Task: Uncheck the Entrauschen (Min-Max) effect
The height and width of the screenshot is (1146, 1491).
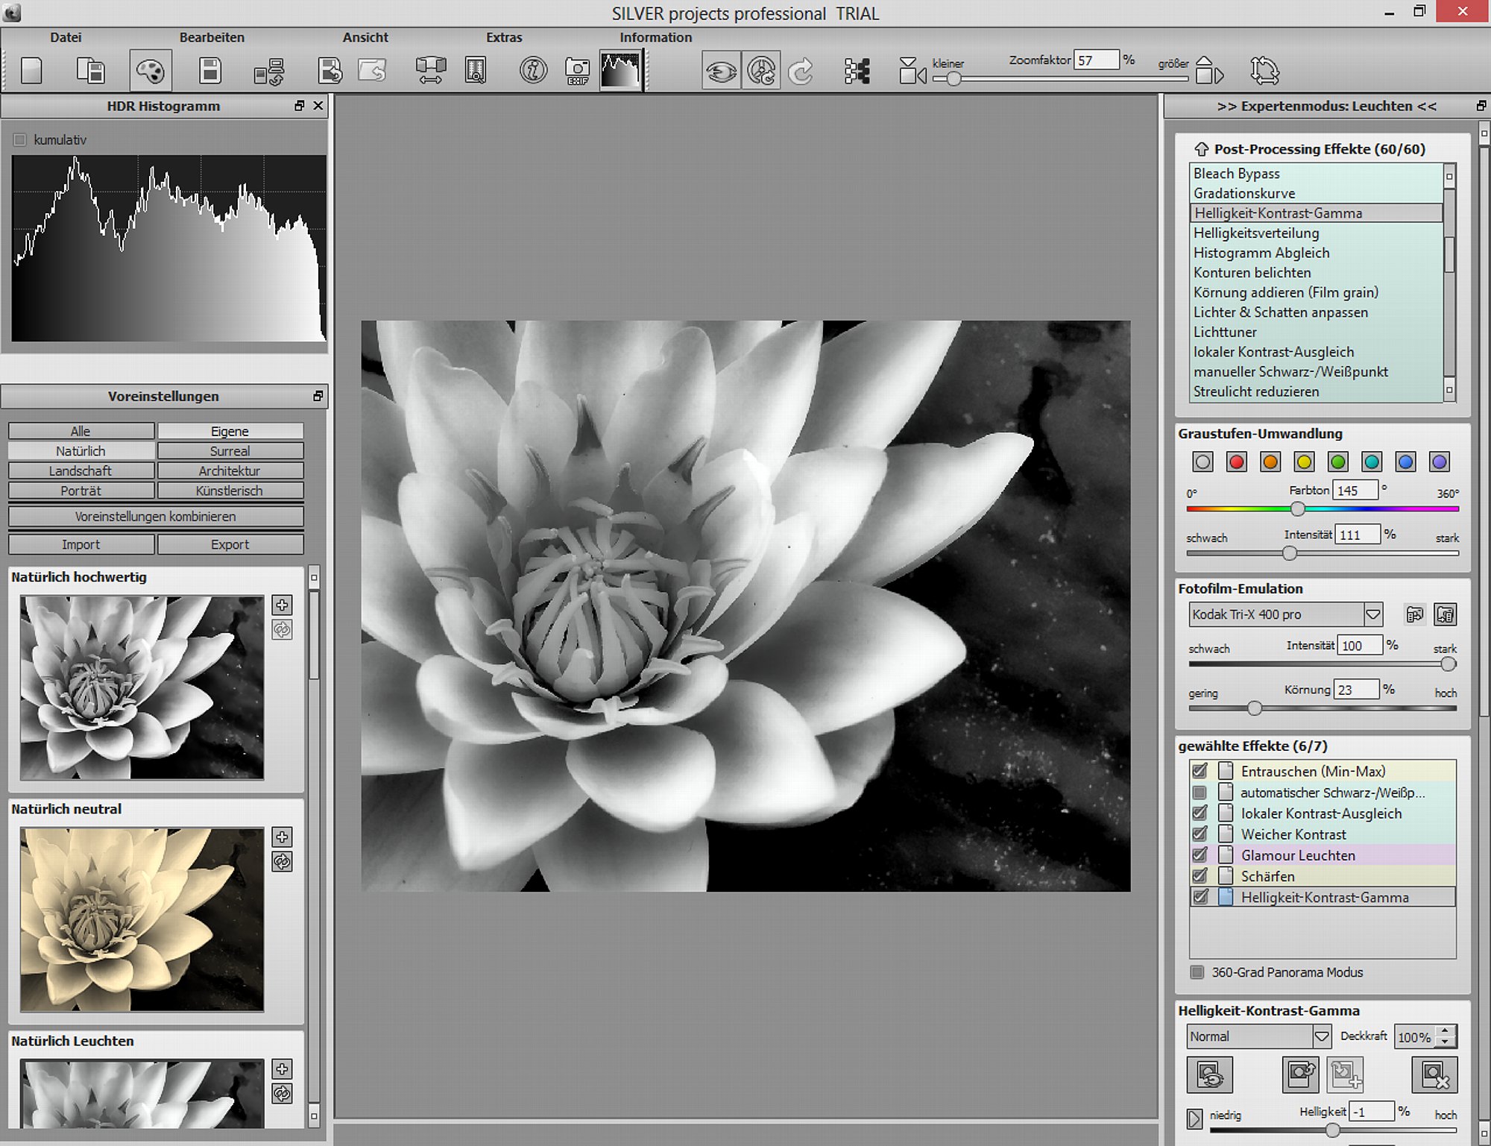Action: point(1200,771)
